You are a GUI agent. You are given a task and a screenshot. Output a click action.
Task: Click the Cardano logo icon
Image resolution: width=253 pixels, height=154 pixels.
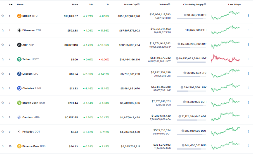pyautogui.click(x=19, y=117)
